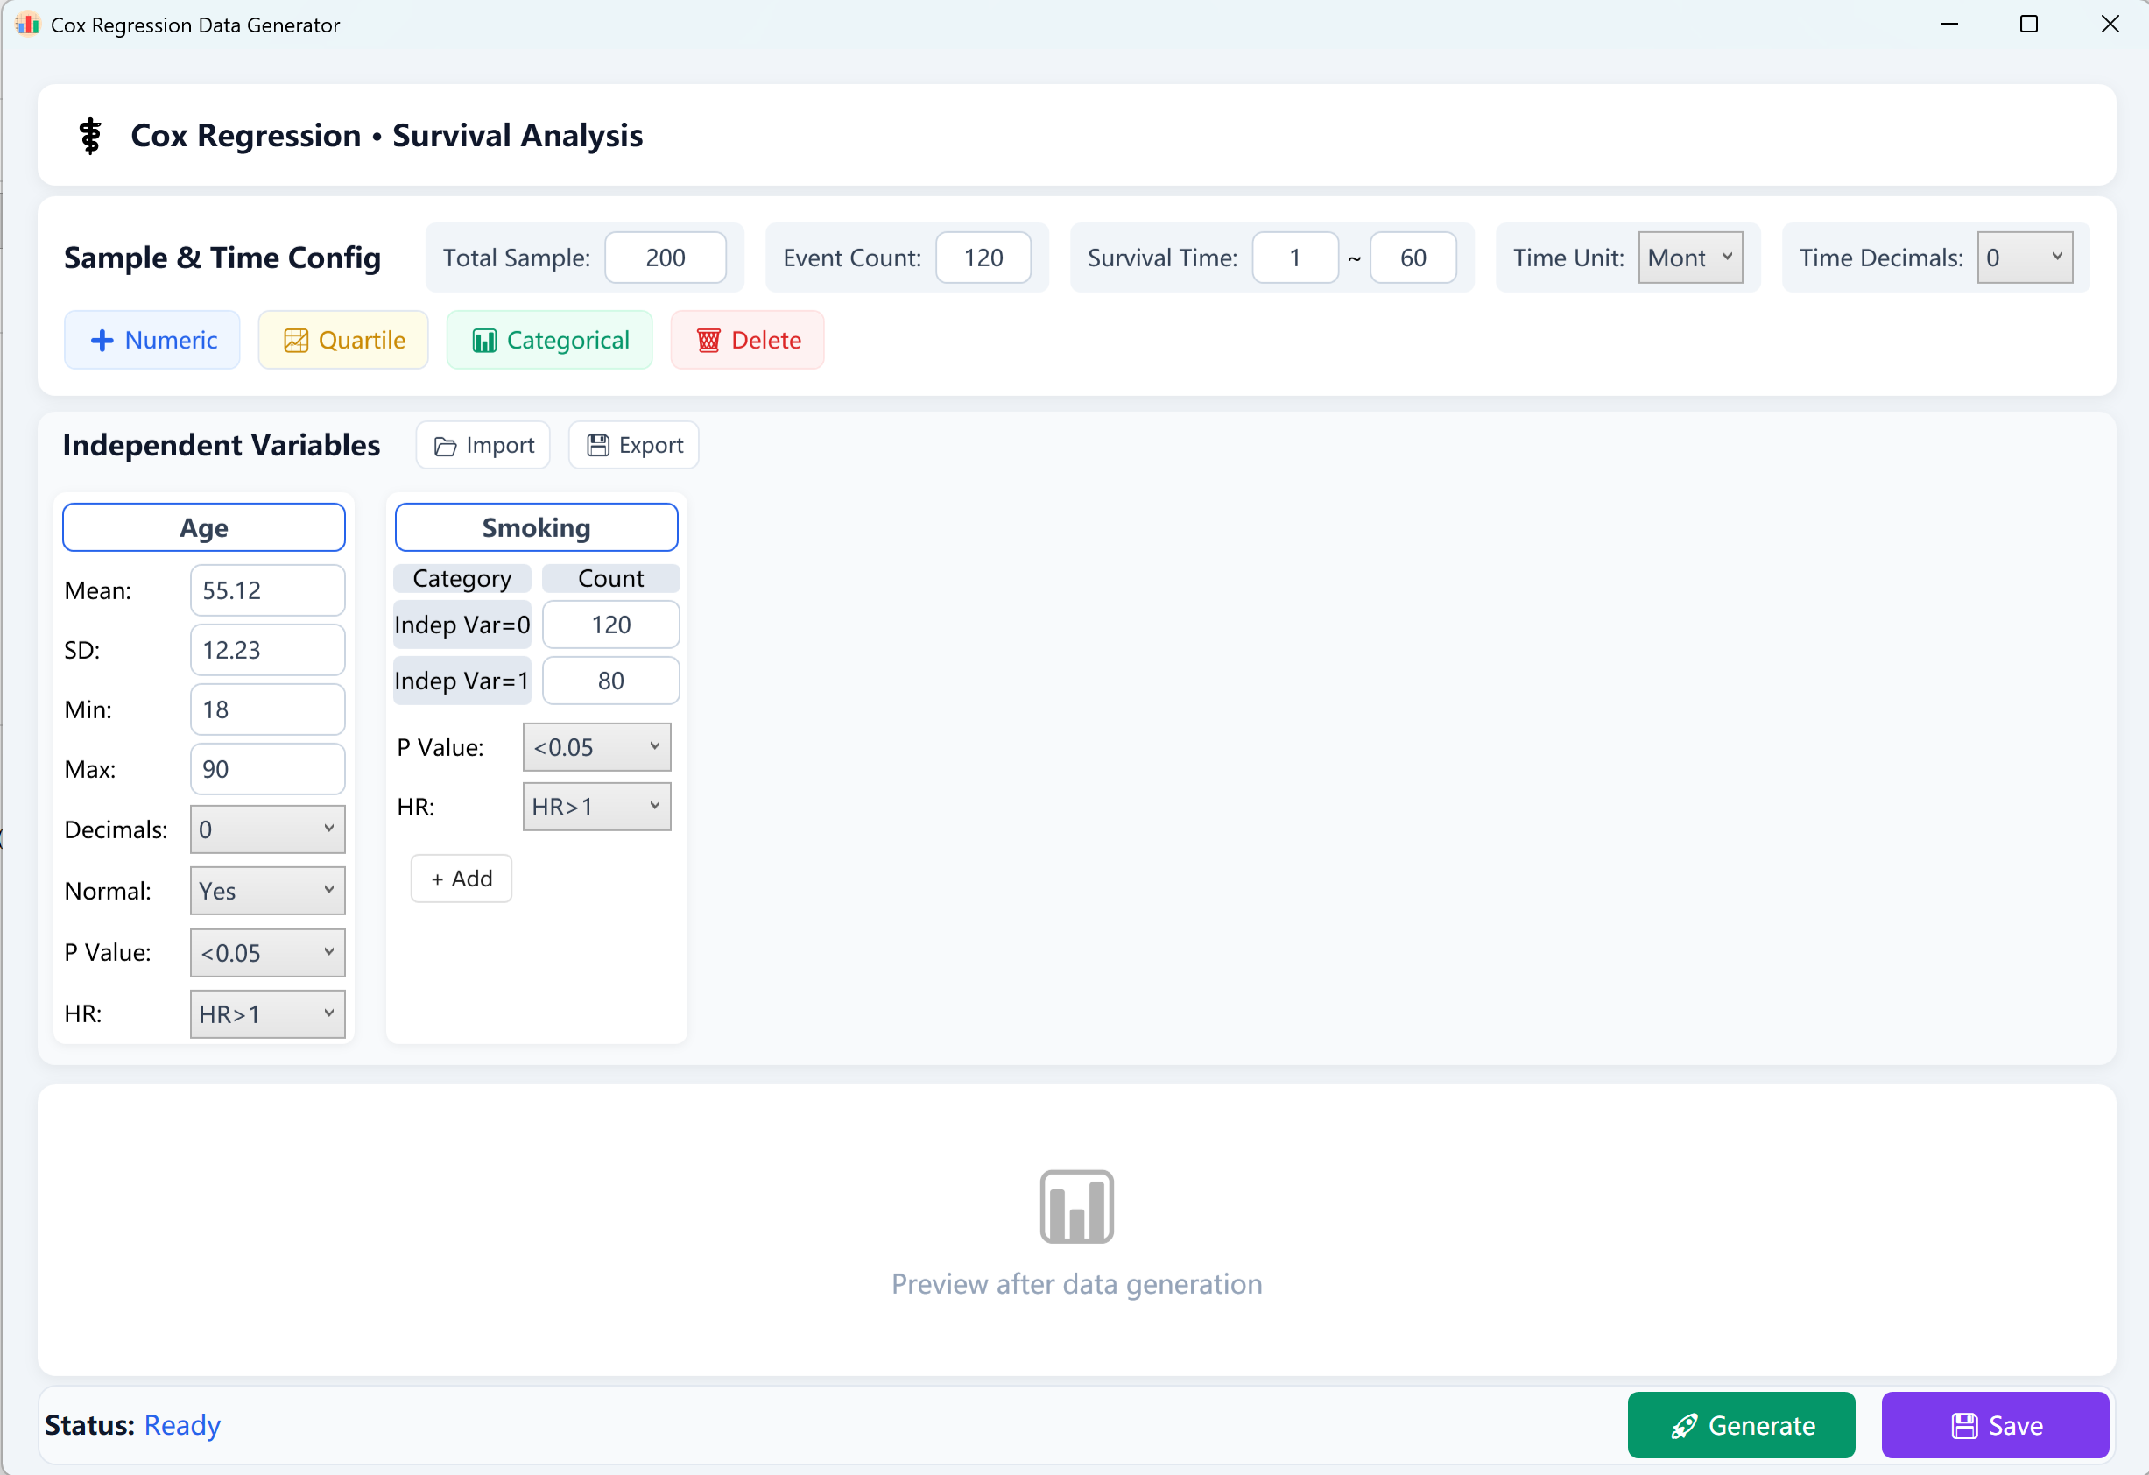This screenshot has height=1475, width=2149.
Task: Click the Sample & Time Config heading
Action: click(x=222, y=258)
